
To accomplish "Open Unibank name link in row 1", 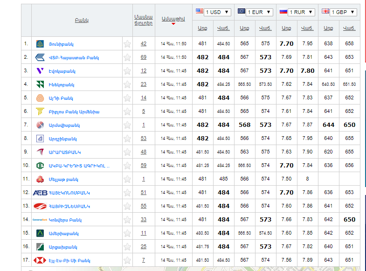I will pos(61,44).
